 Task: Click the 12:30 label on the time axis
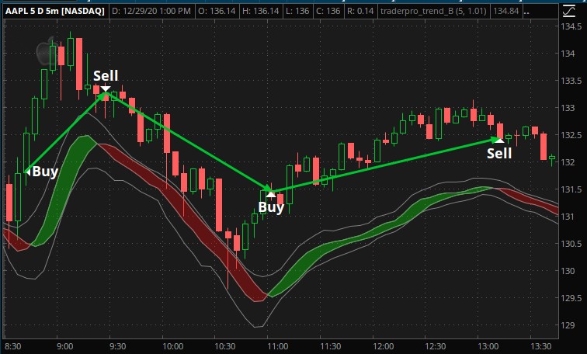436,345
